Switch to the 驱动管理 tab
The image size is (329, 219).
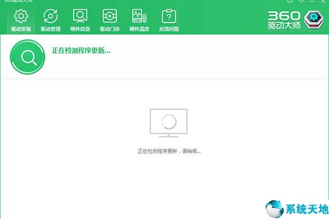pos(51,21)
